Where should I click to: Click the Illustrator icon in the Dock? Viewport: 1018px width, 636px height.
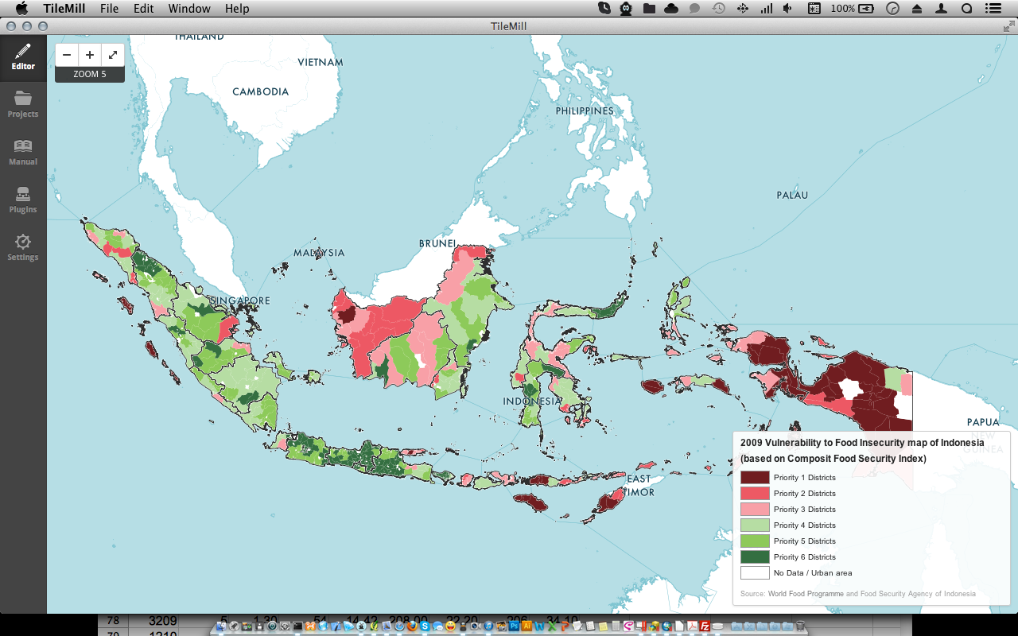tap(527, 626)
